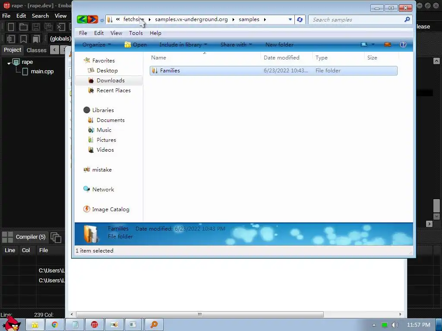The image size is (442, 331).
Task: Select the Families folder row
Action: (273, 71)
